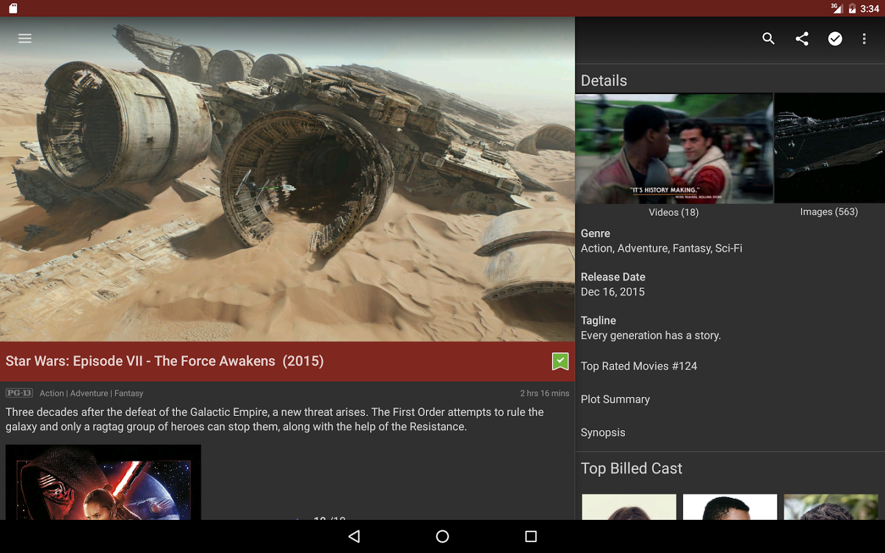This screenshot has width=885, height=553.
Task: Tap the share icon
Action: (801, 39)
